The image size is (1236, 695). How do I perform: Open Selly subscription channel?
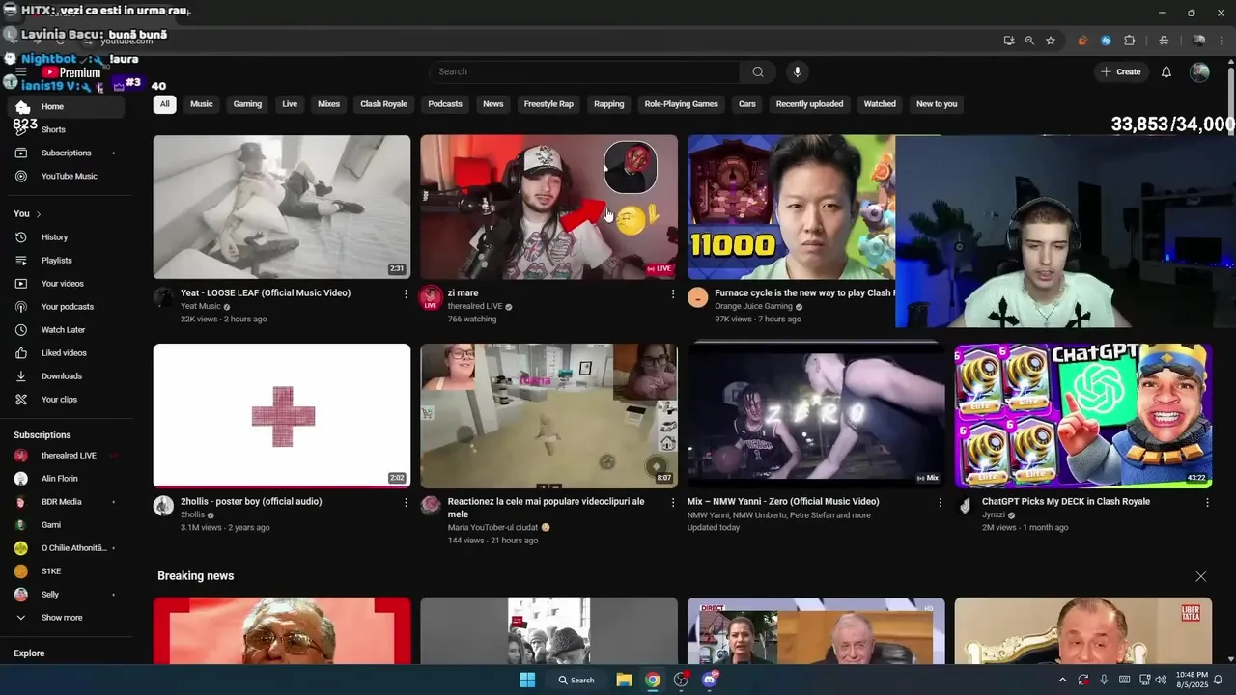tap(66, 595)
